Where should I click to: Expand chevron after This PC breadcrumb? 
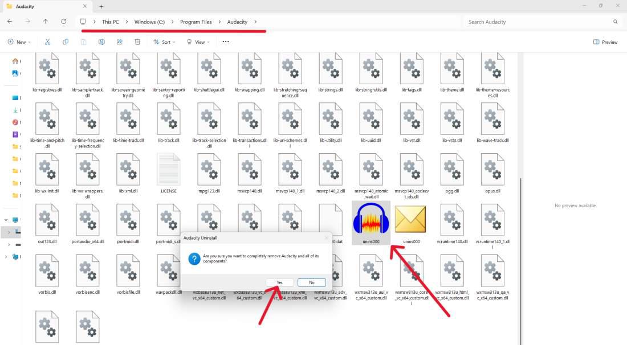[x=127, y=22]
